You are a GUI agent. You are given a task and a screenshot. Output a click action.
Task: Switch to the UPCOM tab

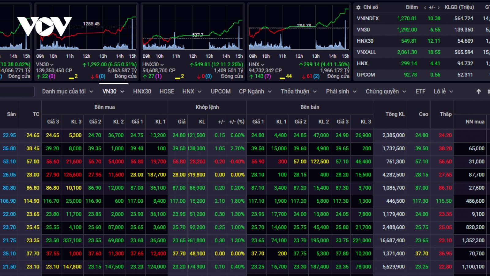221,91
